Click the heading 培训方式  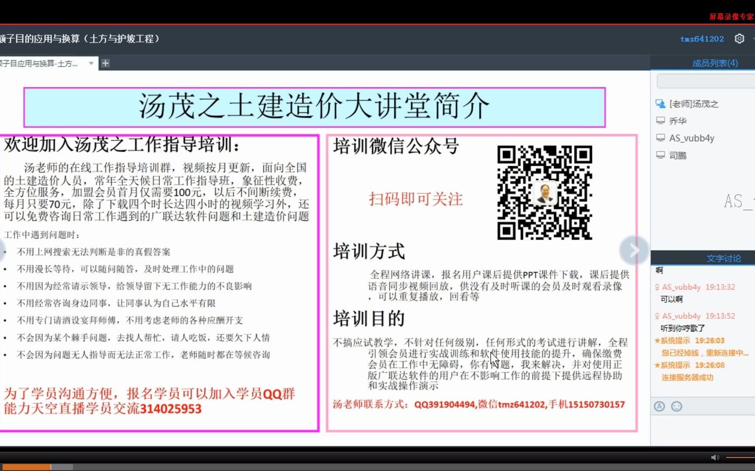pos(369,252)
